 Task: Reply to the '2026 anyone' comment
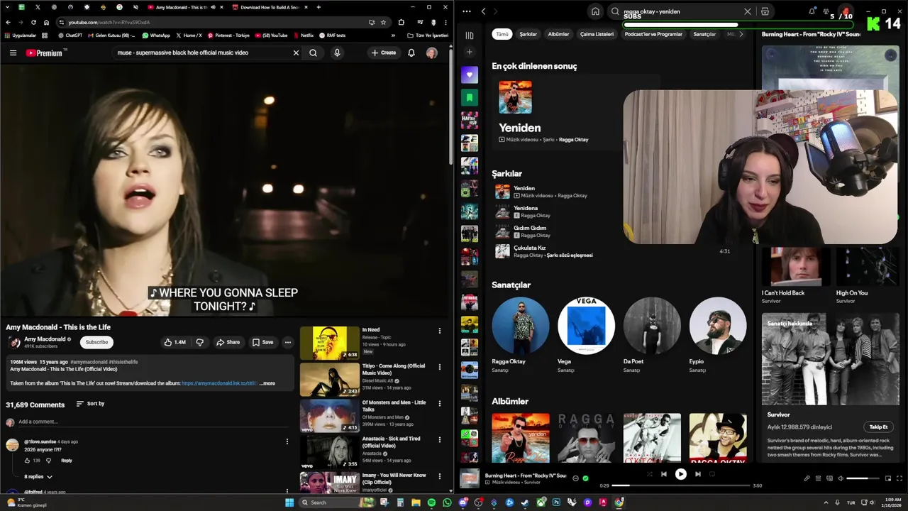66,461
